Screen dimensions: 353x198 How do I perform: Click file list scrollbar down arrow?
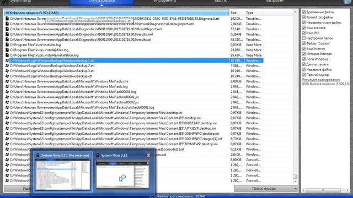295,182
